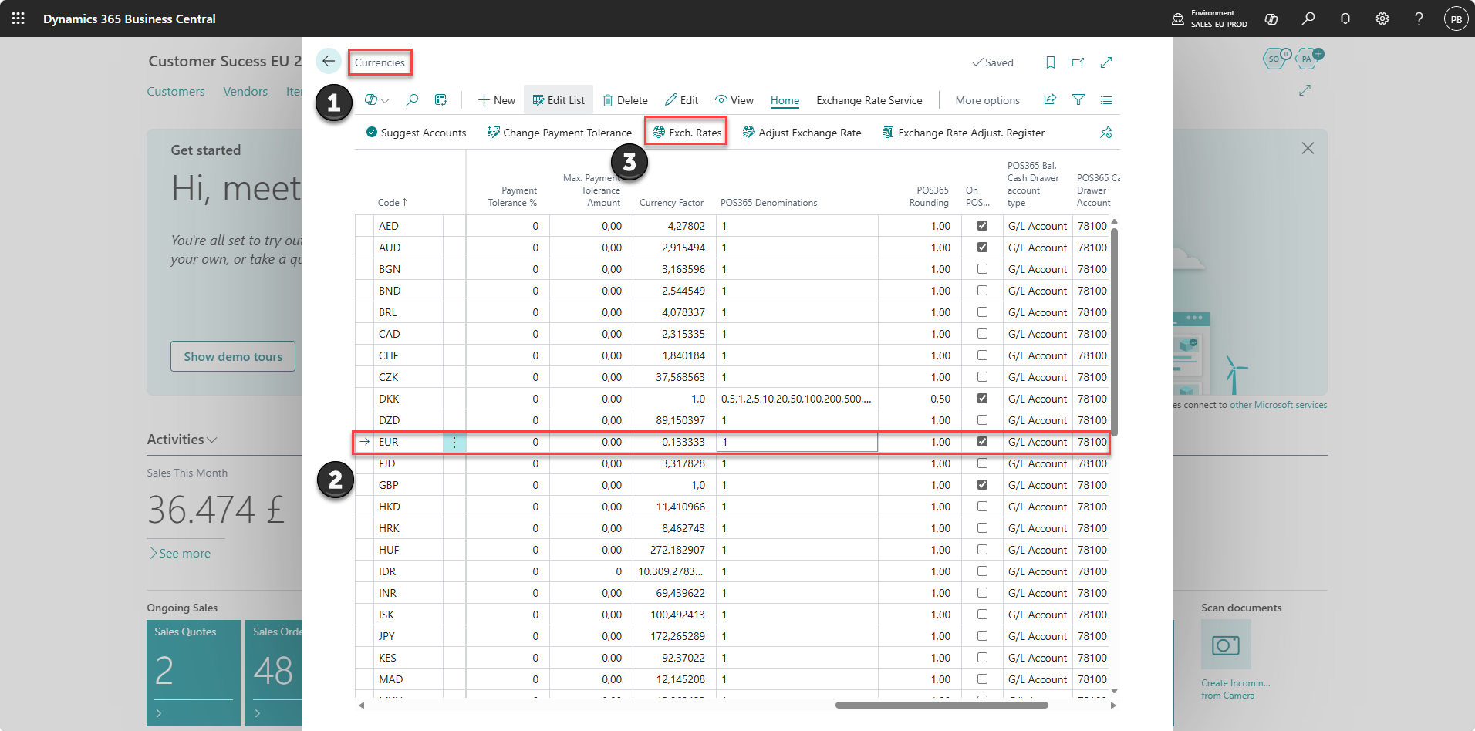
Task: Click the search magnifier in top bar
Action: click(1308, 19)
